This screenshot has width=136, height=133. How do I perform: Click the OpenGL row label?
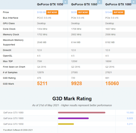click(8, 56)
